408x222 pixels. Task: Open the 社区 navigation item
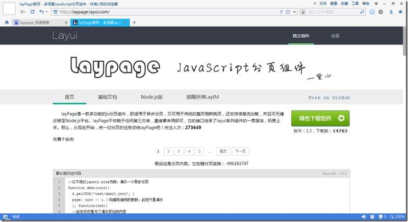pyautogui.click(x=336, y=36)
